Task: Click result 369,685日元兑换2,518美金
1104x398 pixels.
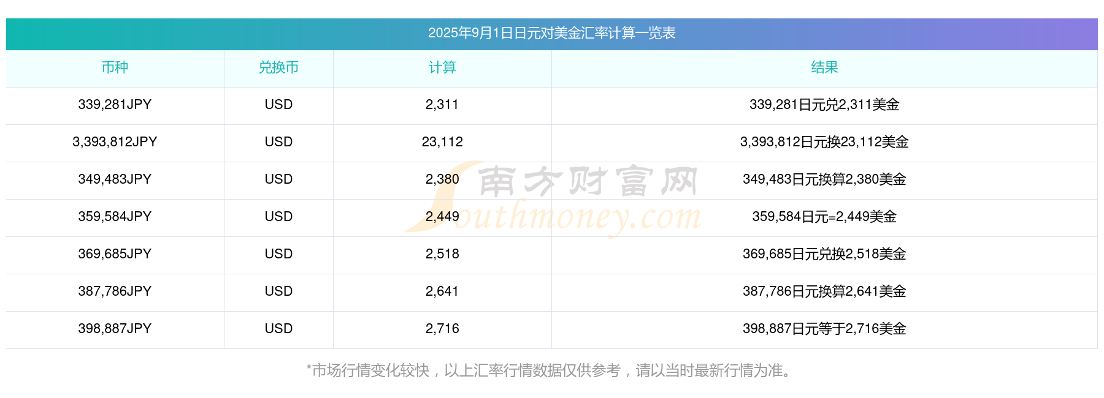Action: click(824, 254)
